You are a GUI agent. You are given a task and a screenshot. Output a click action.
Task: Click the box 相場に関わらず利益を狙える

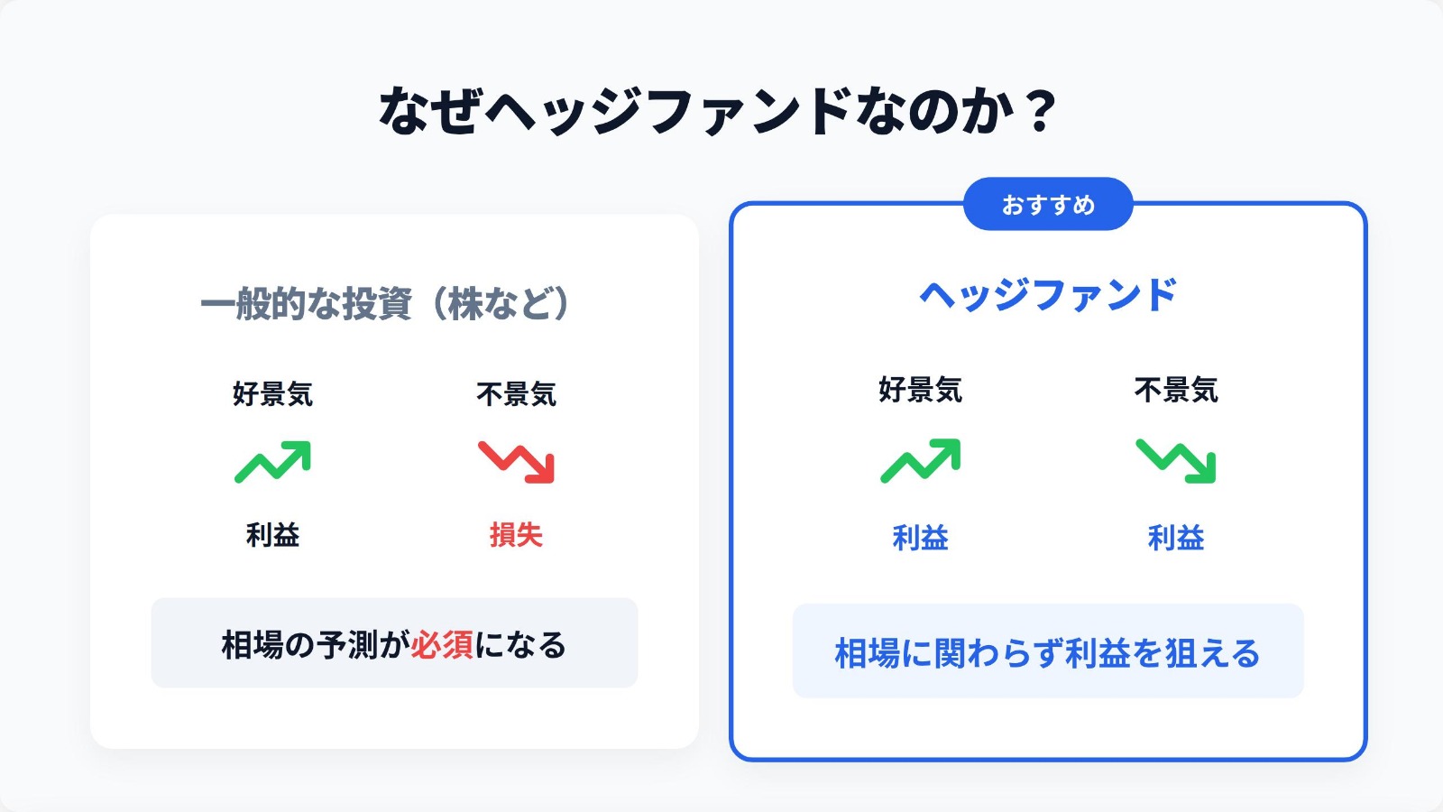pyautogui.click(x=1048, y=651)
